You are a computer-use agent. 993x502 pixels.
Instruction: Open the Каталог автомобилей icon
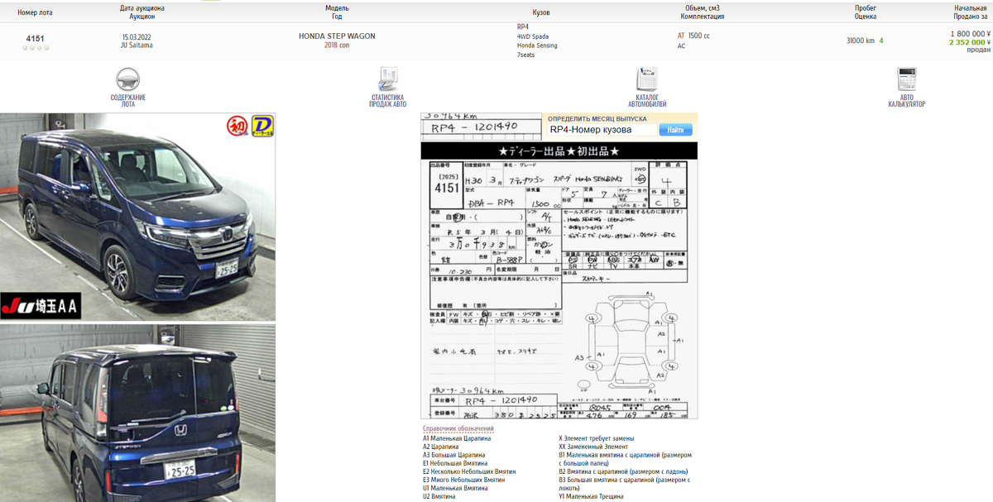click(647, 79)
